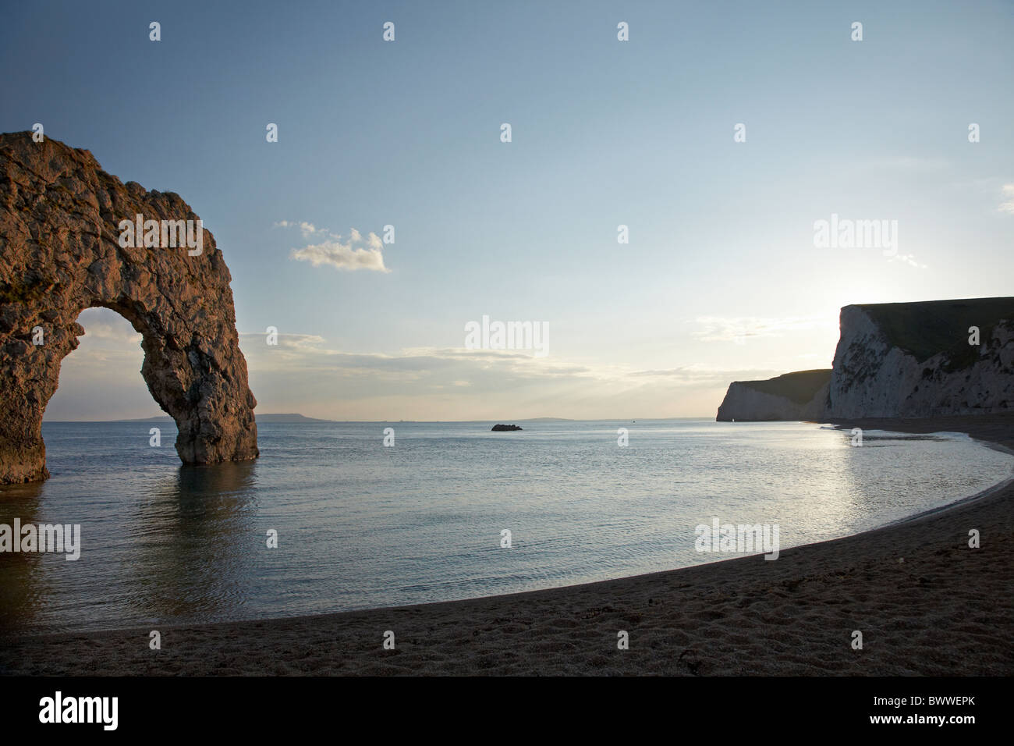Click the arch's reflection in the water
This screenshot has height=746, width=1014.
(211, 515)
